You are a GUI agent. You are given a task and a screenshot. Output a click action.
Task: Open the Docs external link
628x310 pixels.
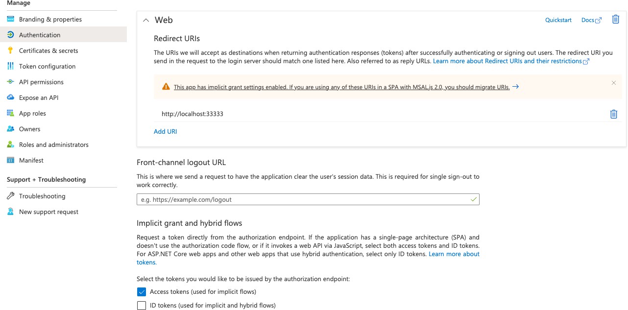(x=591, y=21)
